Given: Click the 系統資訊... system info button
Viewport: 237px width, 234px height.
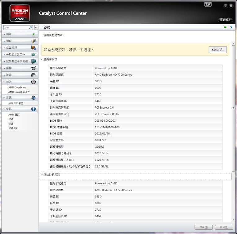Looking at the screenshot, I should (218, 50).
